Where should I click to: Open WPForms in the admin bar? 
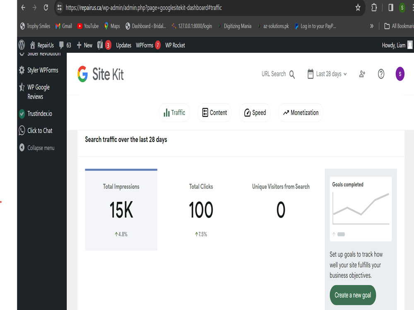pos(148,45)
